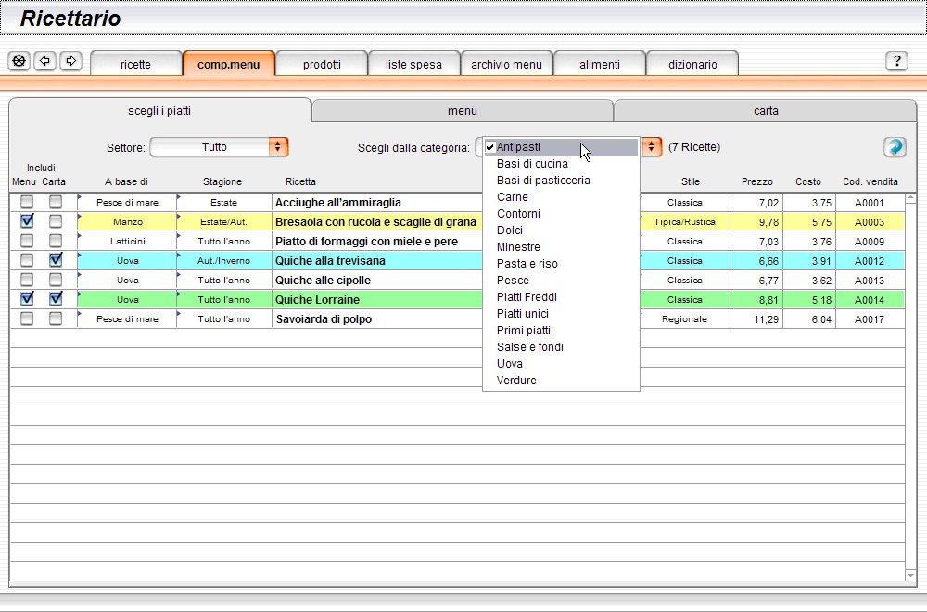Image resolution: width=927 pixels, height=612 pixels.
Task: Open the Settore dropdown showing Tutto
Action: click(219, 147)
